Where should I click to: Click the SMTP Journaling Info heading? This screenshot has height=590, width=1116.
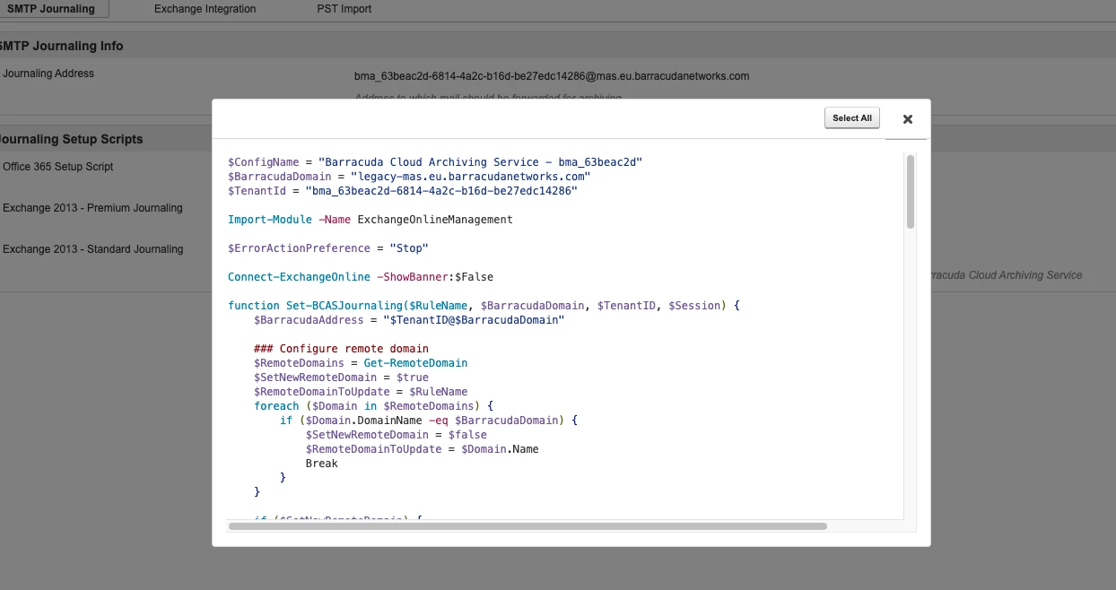click(x=62, y=46)
